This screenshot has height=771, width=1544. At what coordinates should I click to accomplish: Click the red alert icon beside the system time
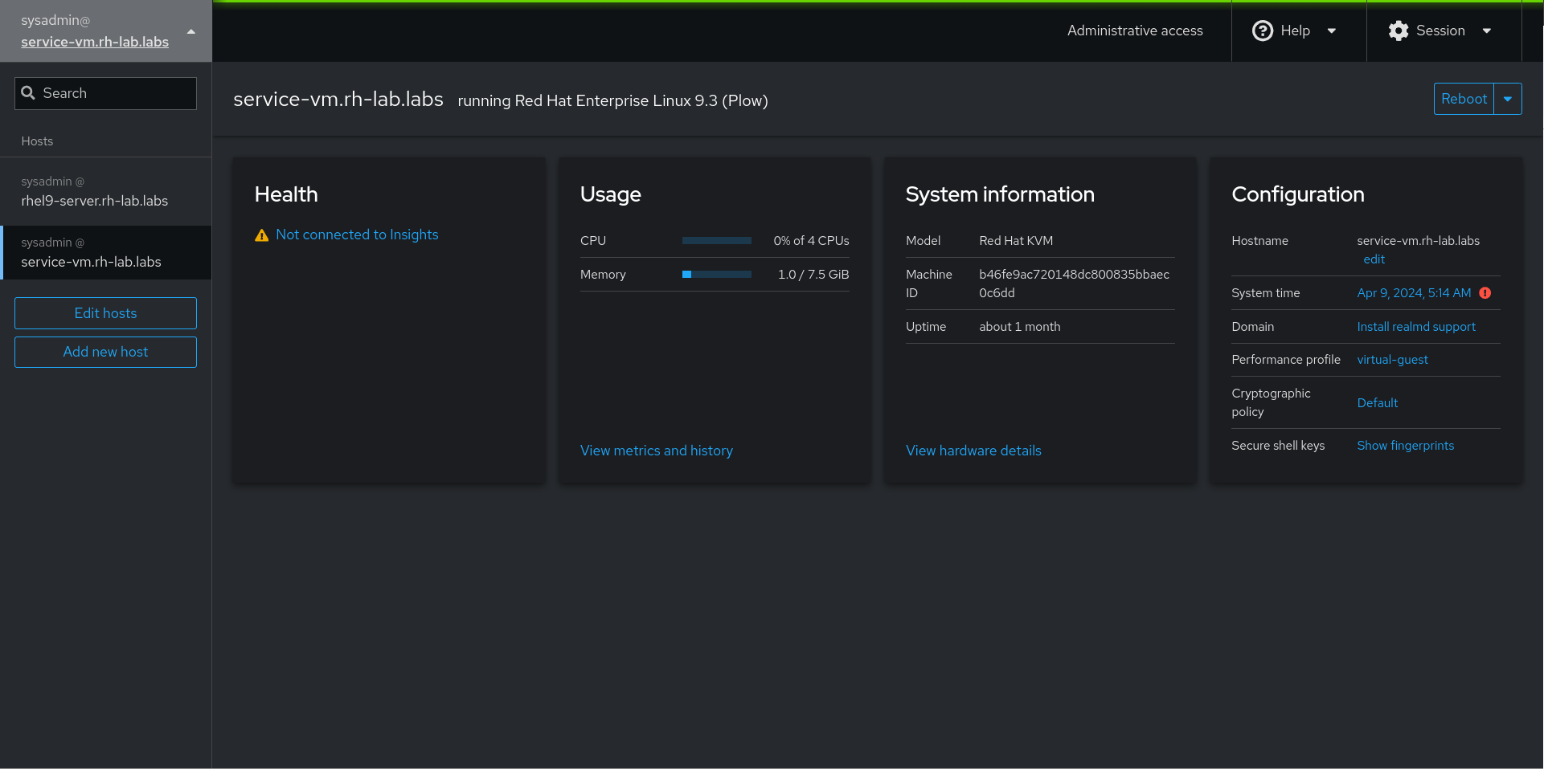click(x=1485, y=293)
